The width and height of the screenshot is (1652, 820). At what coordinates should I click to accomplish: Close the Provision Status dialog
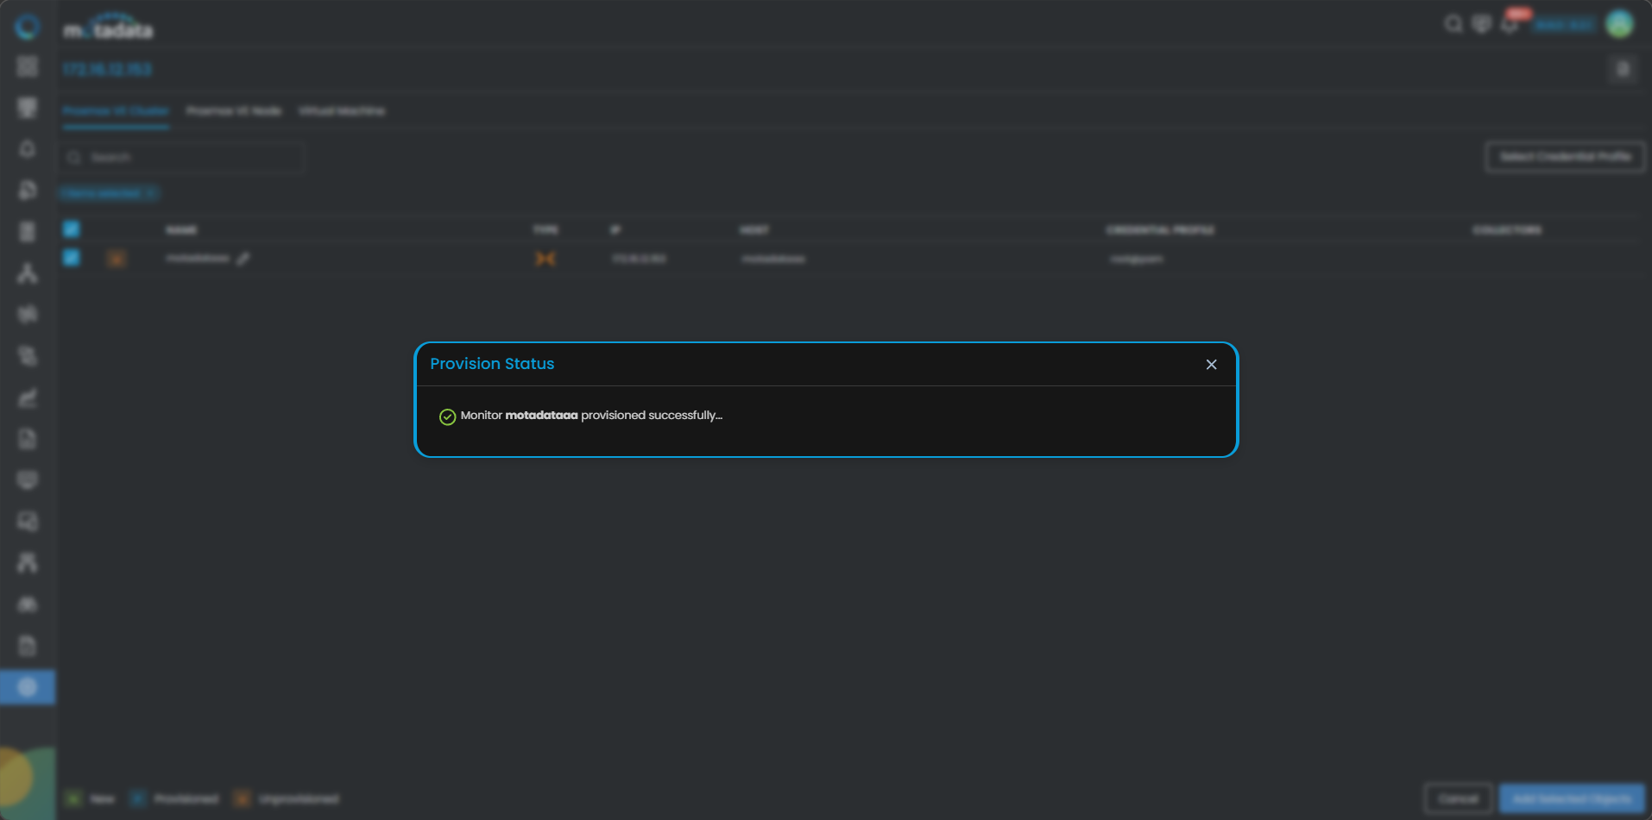point(1211,365)
